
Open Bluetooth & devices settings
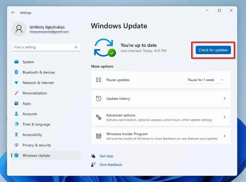point(46,72)
